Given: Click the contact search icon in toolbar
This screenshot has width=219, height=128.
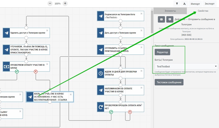Looking at the screenshot, I should pyautogui.click(x=185, y=4).
